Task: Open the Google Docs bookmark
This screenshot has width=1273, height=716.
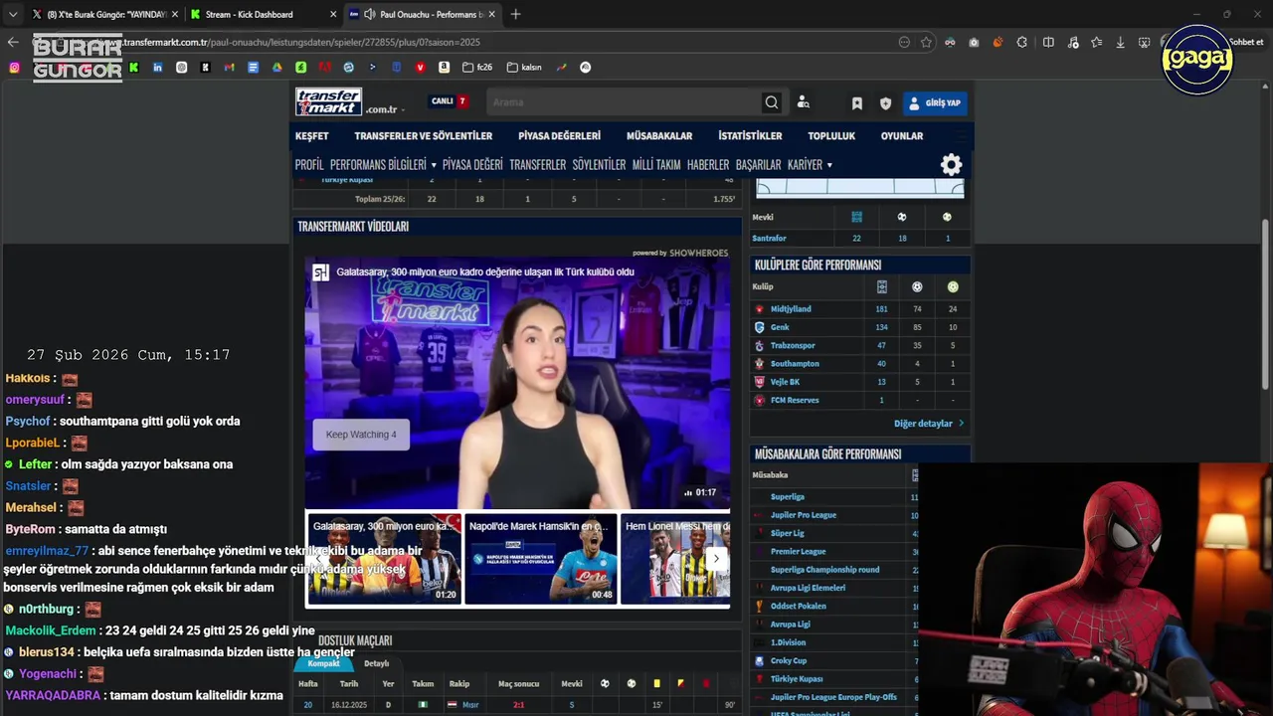Action: click(253, 68)
